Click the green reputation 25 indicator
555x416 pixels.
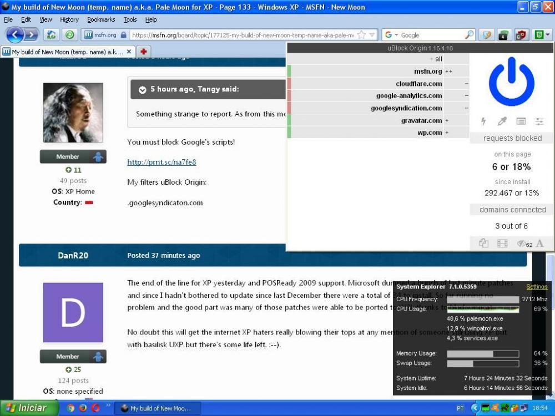(x=73, y=369)
